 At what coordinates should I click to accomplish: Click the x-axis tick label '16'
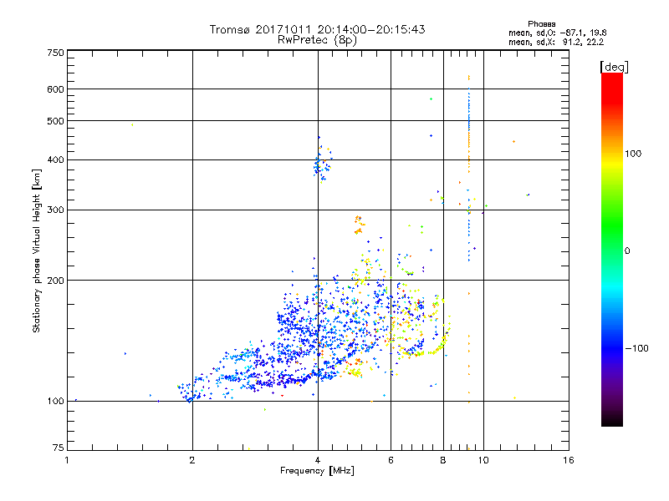[x=569, y=460]
